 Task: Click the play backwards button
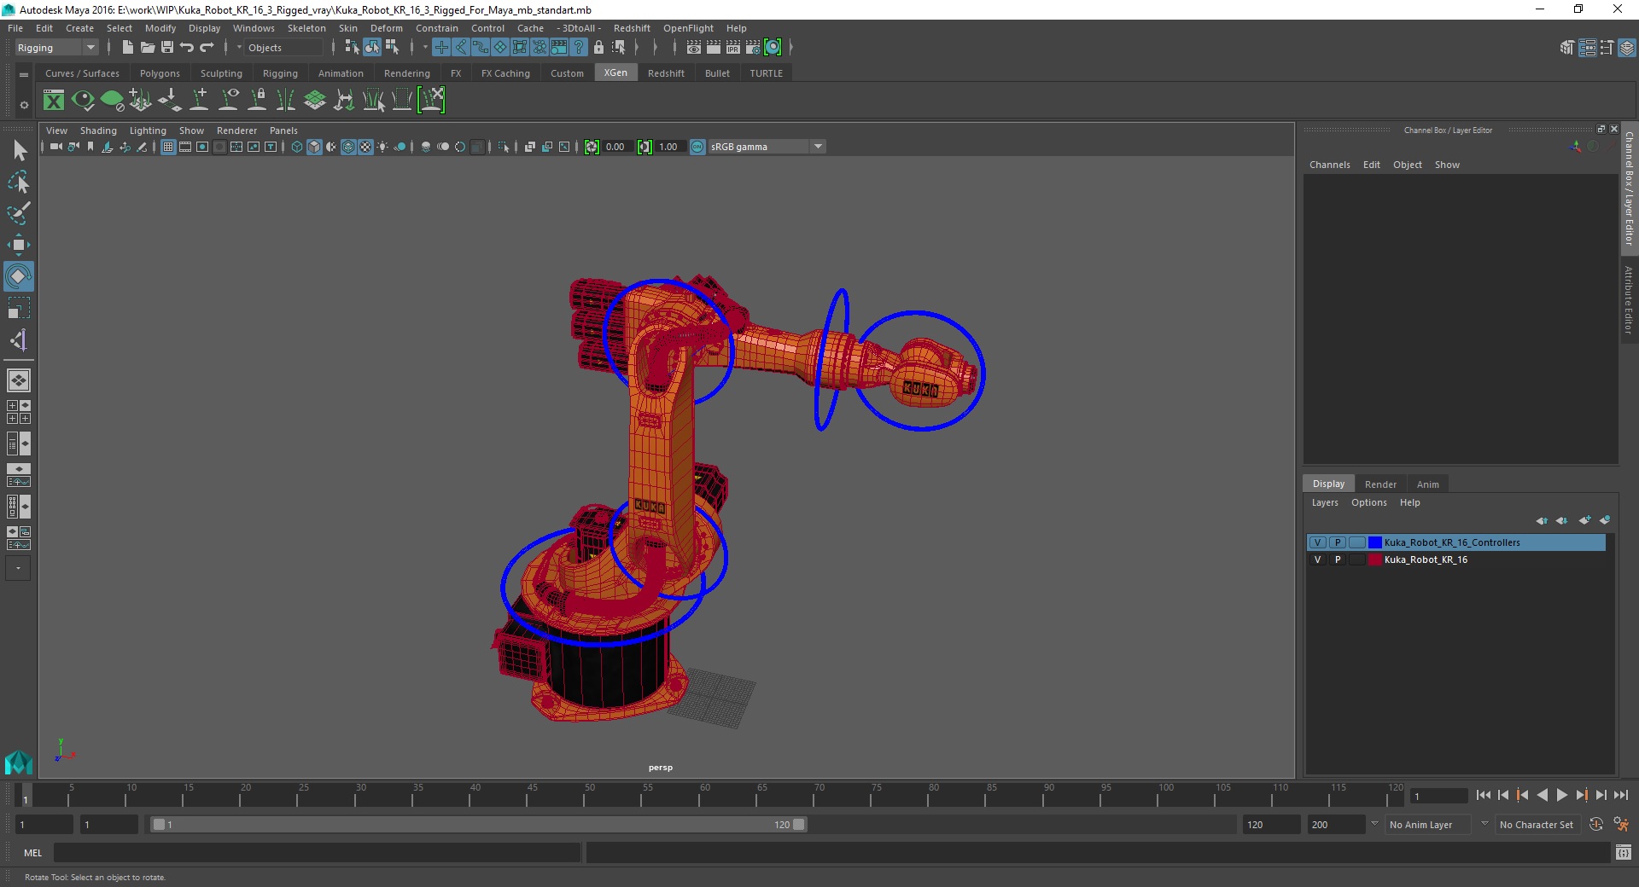pos(1542,795)
